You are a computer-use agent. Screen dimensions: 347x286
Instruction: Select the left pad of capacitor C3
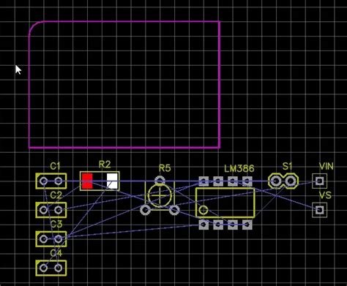click(44, 239)
